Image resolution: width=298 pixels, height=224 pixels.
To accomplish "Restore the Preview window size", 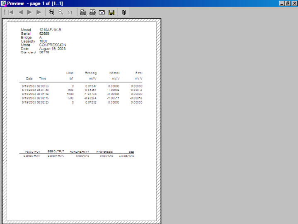I will [287, 3].
